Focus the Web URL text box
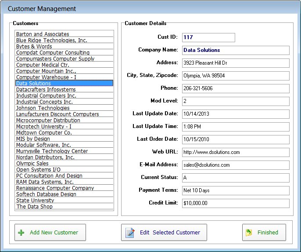The image size is (301, 252). coord(235,152)
